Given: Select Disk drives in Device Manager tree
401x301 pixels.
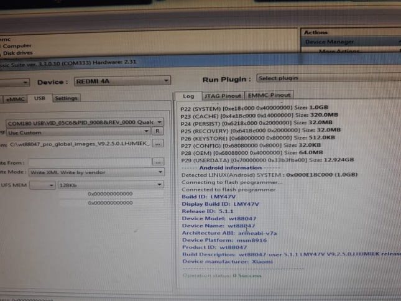Looking at the screenshot, I should coord(18,53).
